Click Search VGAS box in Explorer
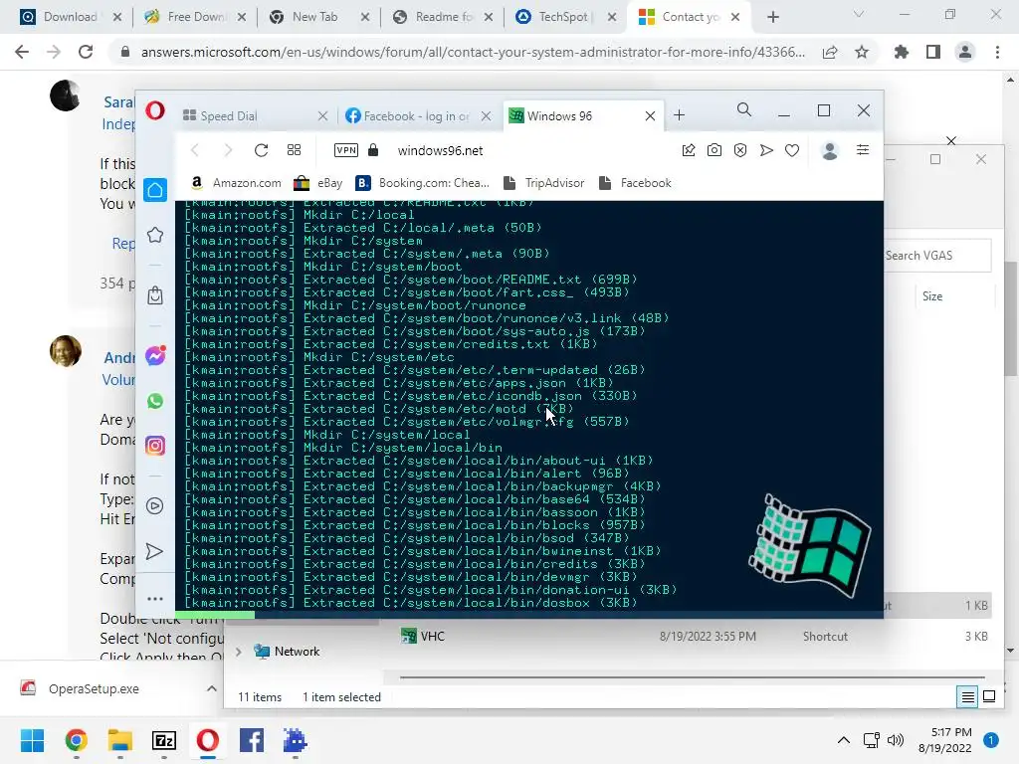 pyautogui.click(x=937, y=256)
